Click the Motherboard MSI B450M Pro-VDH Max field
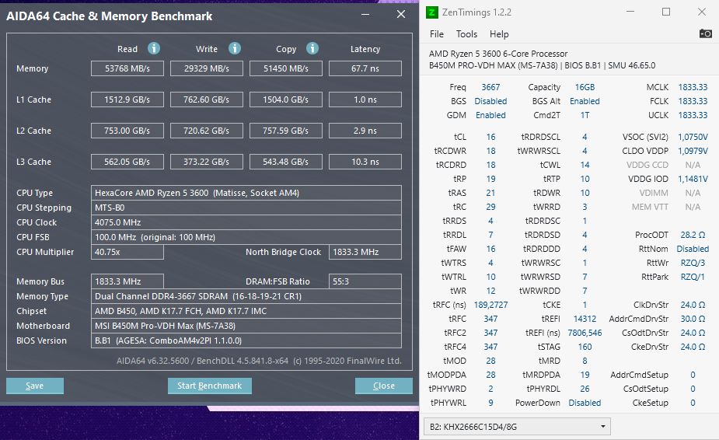This screenshot has width=719, height=440. 246,326
